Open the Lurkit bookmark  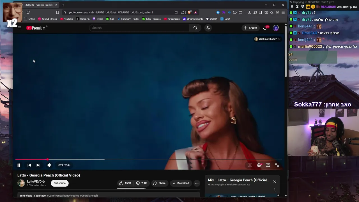[225, 19]
